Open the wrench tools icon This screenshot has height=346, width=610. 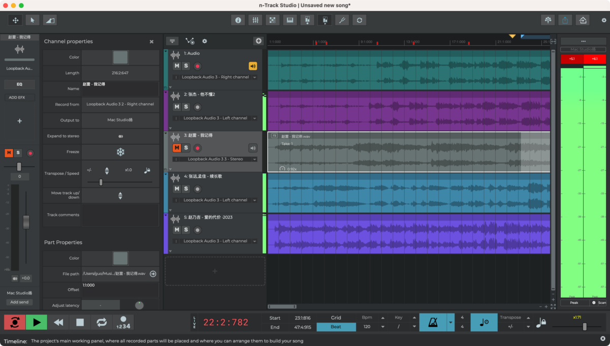click(342, 20)
